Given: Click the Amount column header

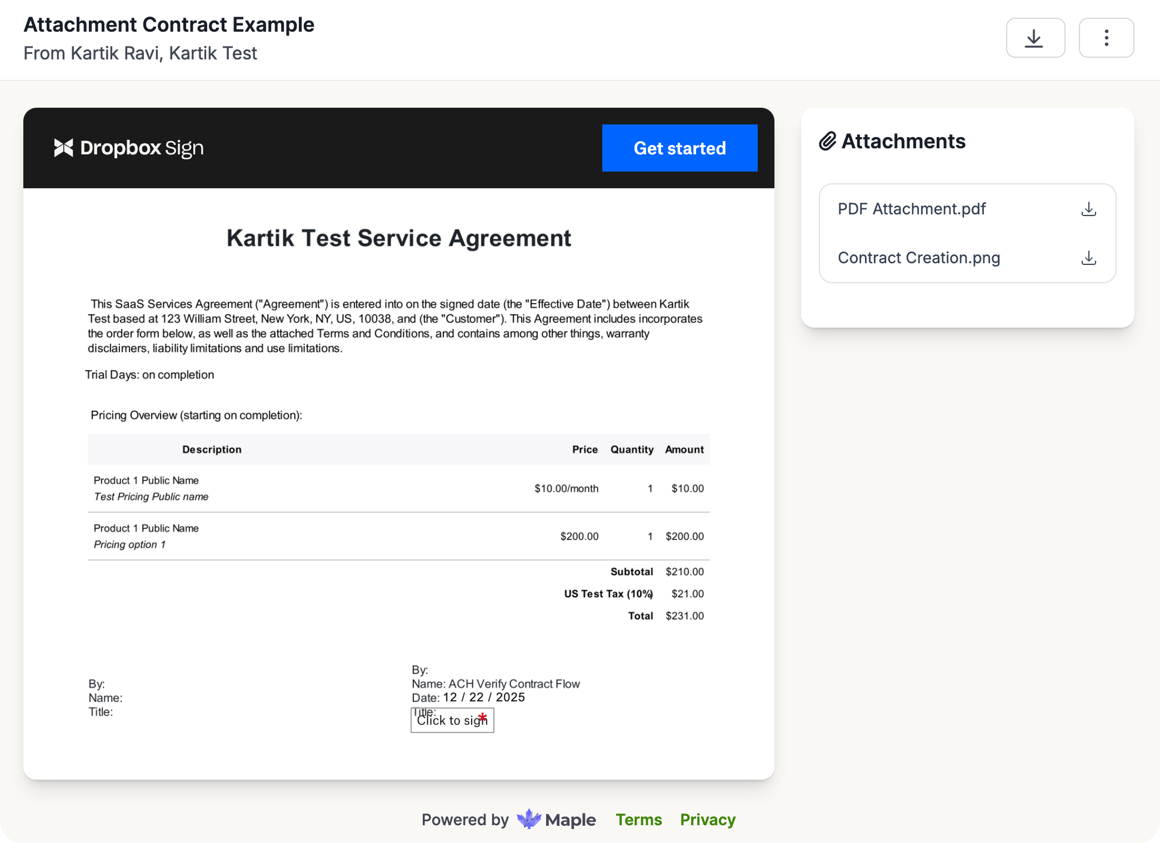Looking at the screenshot, I should pyautogui.click(x=684, y=449).
